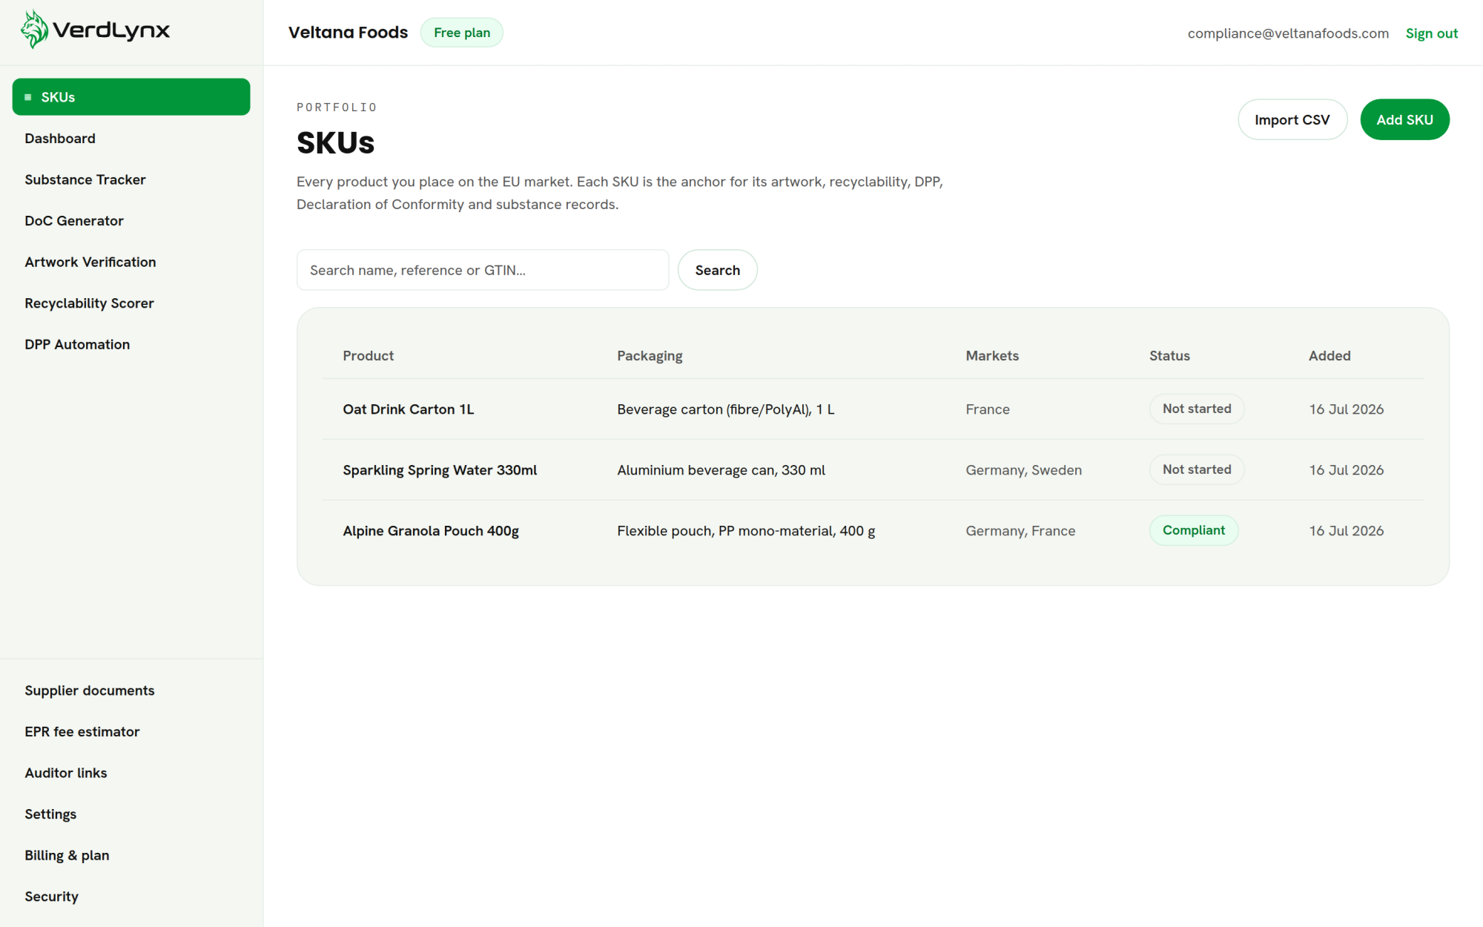The height and width of the screenshot is (927, 1483).
Task: Open DPP Automation page
Action: coord(77,344)
